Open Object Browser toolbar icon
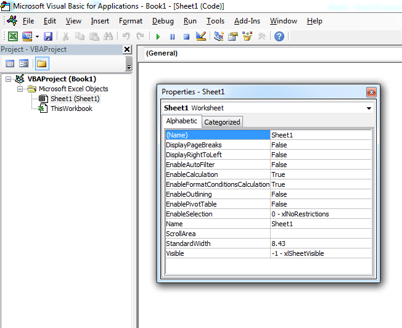Image resolution: width=402 pixels, height=328 pixels. point(247,36)
